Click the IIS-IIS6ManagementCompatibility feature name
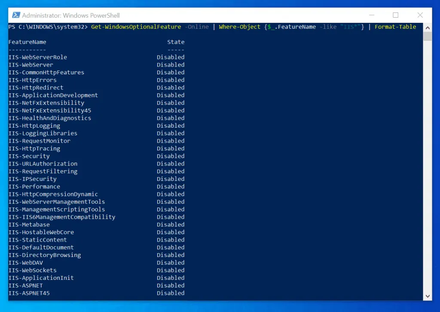The width and height of the screenshot is (440, 312). point(62,217)
